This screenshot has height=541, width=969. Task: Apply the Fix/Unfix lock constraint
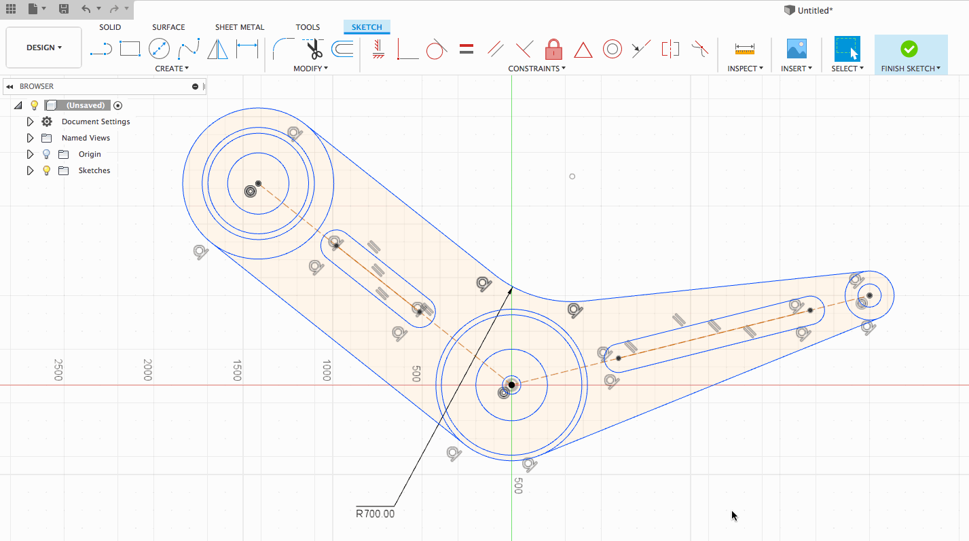(554, 49)
